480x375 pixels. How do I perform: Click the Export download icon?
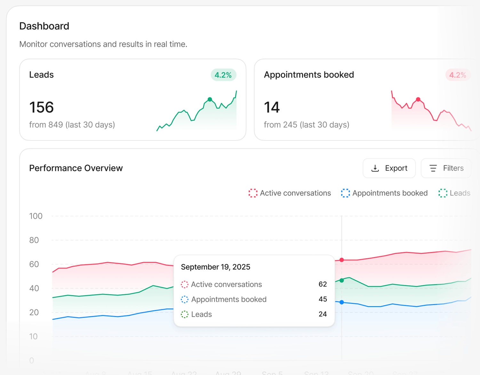pos(375,168)
